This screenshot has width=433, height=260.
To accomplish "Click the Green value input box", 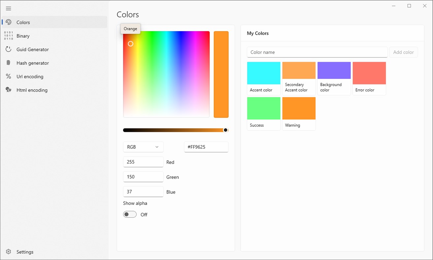I will 143,177.
